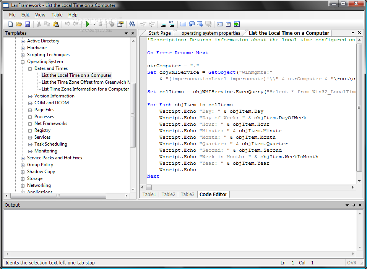Open the editor tab list dropdown arrow
Viewport: 367px width, 269px height.
pos(353,32)
